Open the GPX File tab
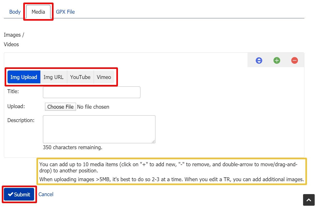 pos(65,12)
